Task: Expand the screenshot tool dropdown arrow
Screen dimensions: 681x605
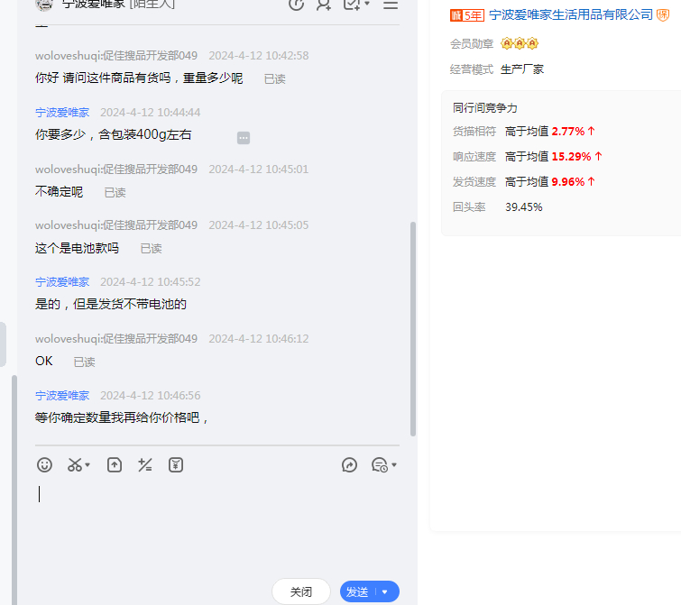Action: tap(87, 466)
